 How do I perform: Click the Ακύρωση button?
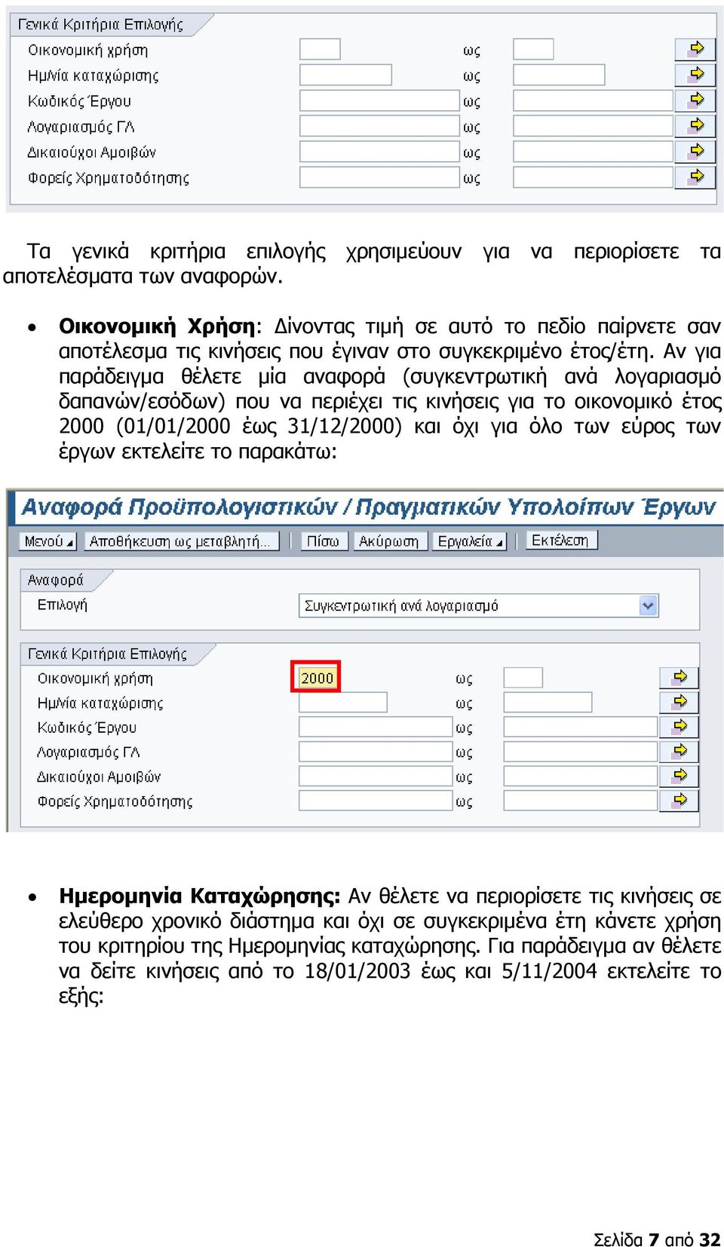[390, 541]
